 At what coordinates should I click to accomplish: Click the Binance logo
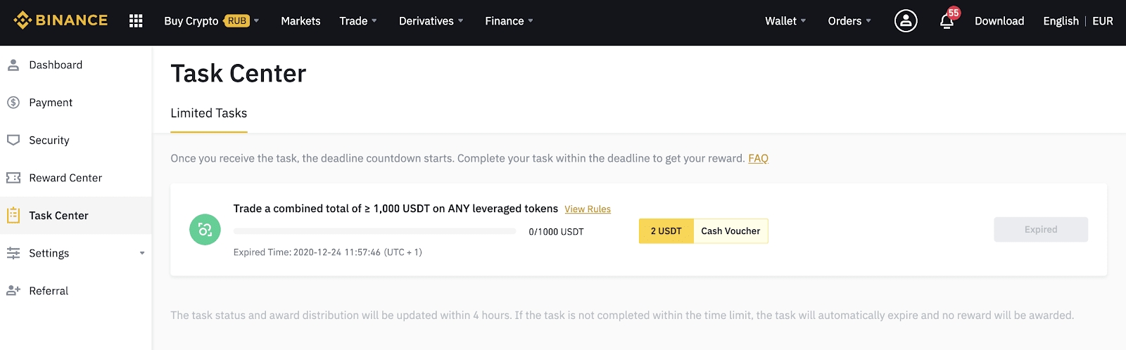[x=61, y=20]
